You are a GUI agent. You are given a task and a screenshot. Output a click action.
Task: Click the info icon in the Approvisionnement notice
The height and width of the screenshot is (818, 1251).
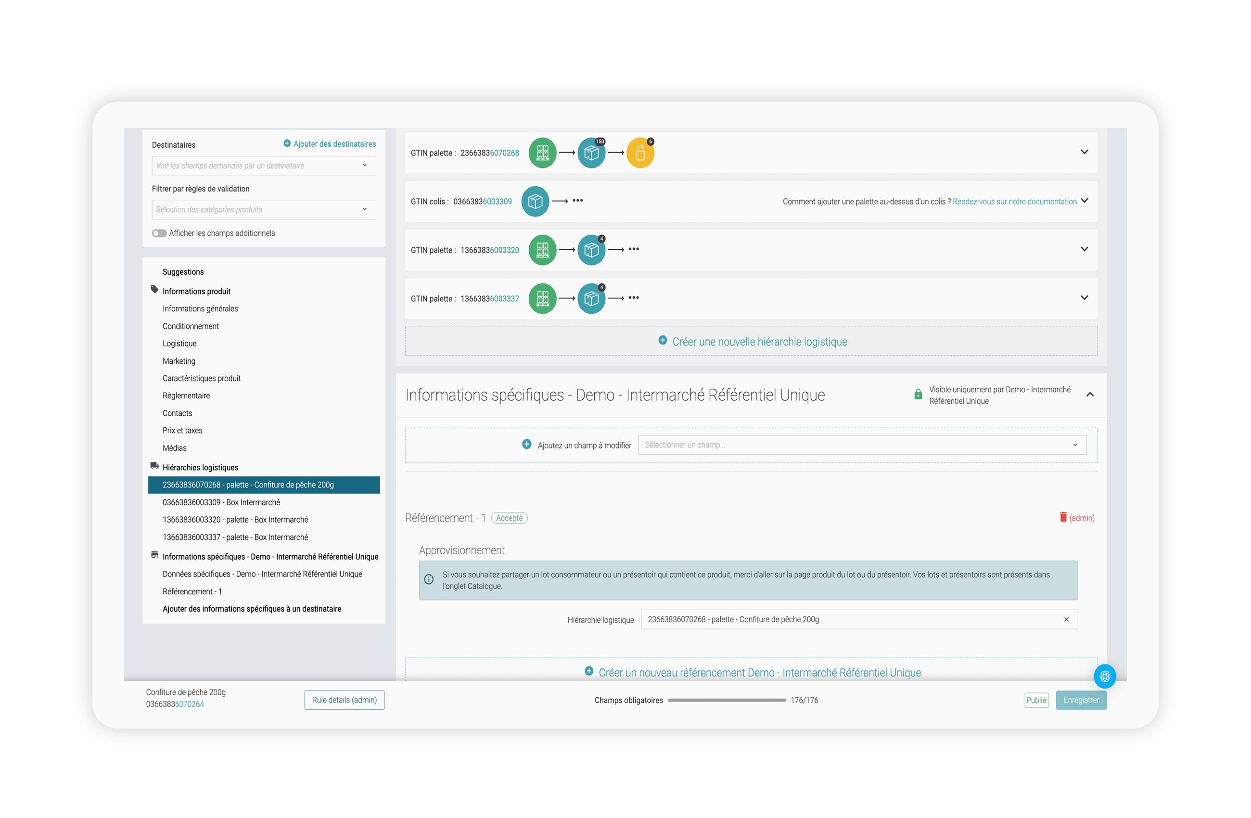click(429, 579)
